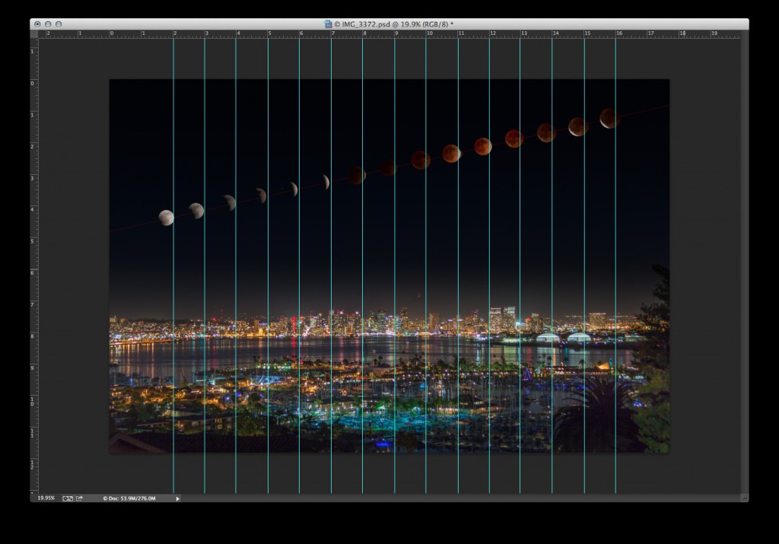The height and width of the screenshot is (544, 779).
Task: Click the 7-inch mark on the horizontal ruler
Action: pyautogui.click(x=332, y=33)
